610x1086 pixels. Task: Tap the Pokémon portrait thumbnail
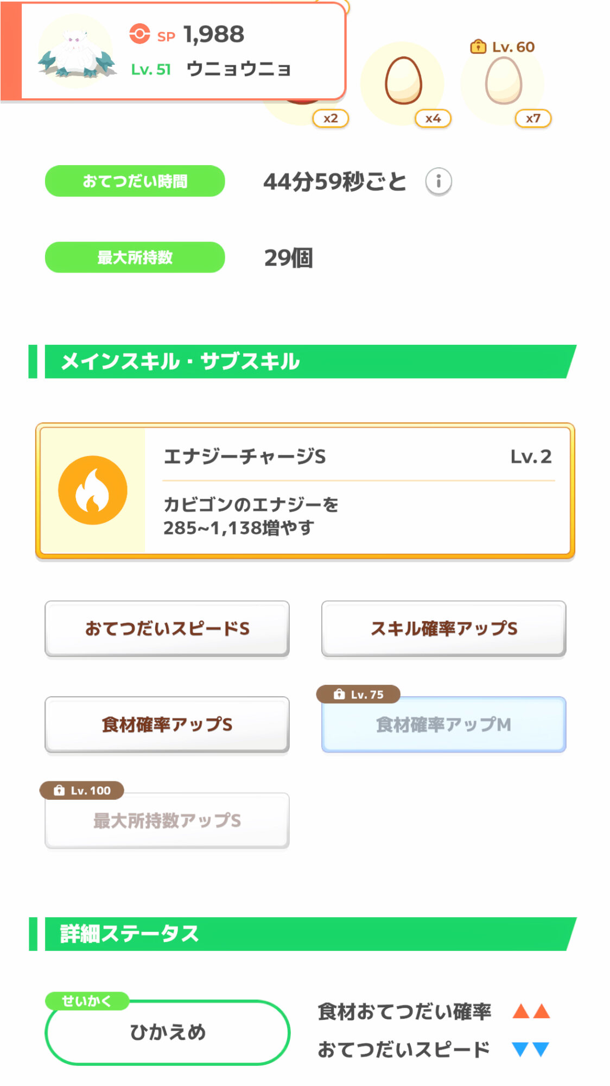pyautogui.click(x=76, y=52)
